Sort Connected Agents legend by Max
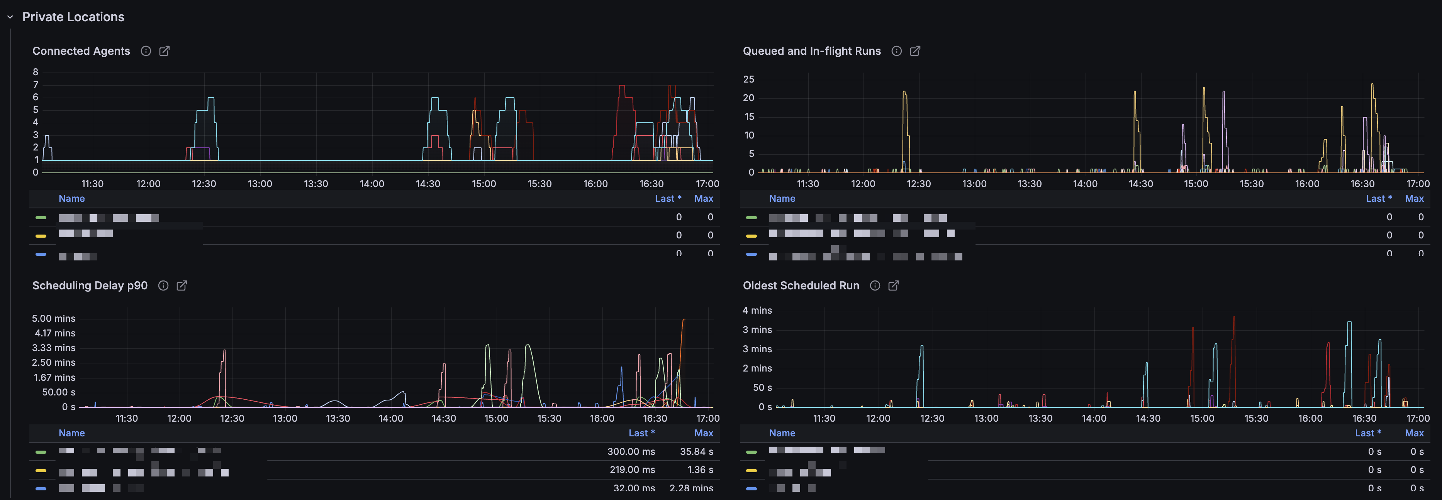 [x=704, y=199]
